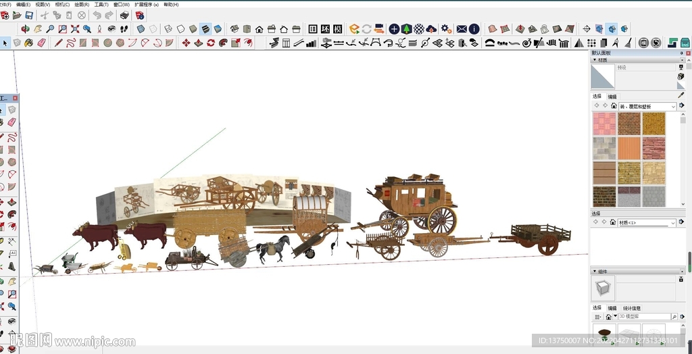Image resolution: width=692 pixels, height=354 pixels.
Task: Open the 相机(C) menu
Action: tap(62, 4)
